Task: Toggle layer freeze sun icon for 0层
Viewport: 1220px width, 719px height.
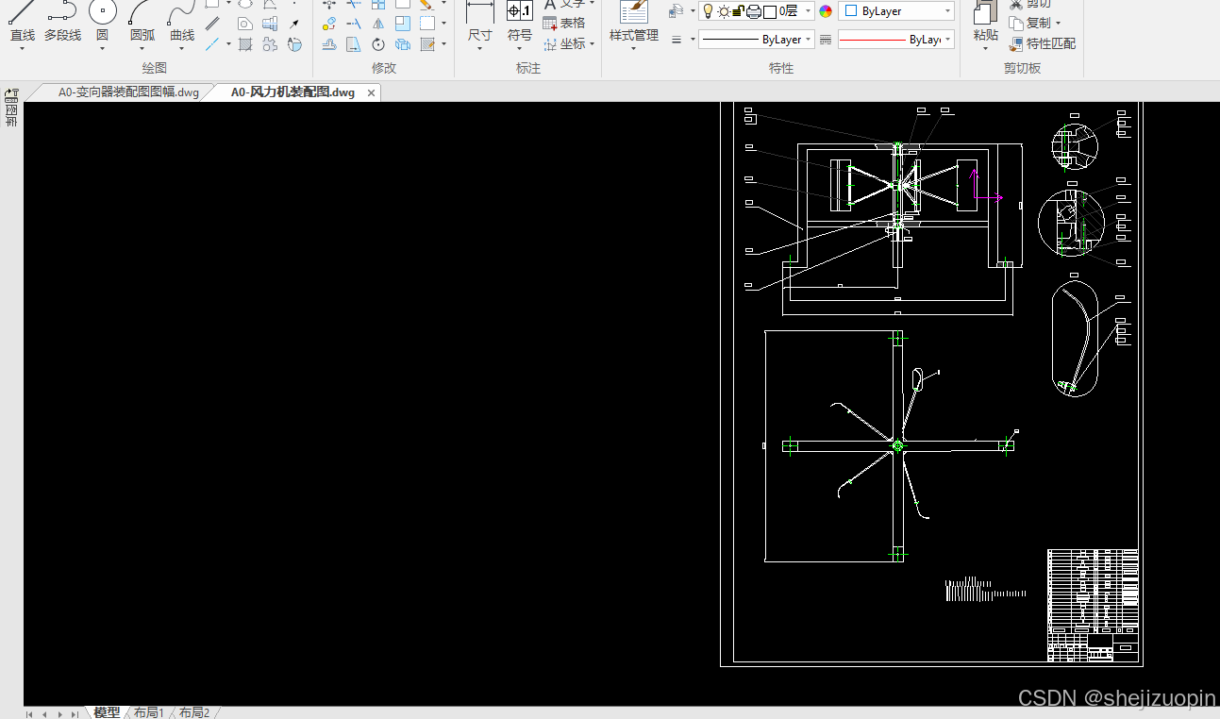Action: click(724, 11)
